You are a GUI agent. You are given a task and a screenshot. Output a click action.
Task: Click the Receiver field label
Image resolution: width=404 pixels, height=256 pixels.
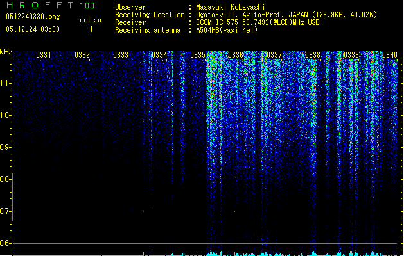[x=130, y=22]
